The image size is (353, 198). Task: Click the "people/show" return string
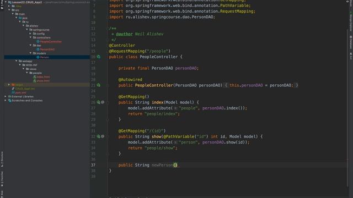(160, 148)
